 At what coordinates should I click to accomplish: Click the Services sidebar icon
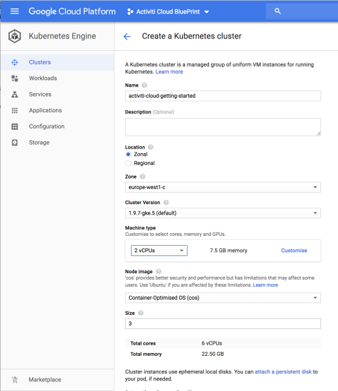tap(15, 94)
